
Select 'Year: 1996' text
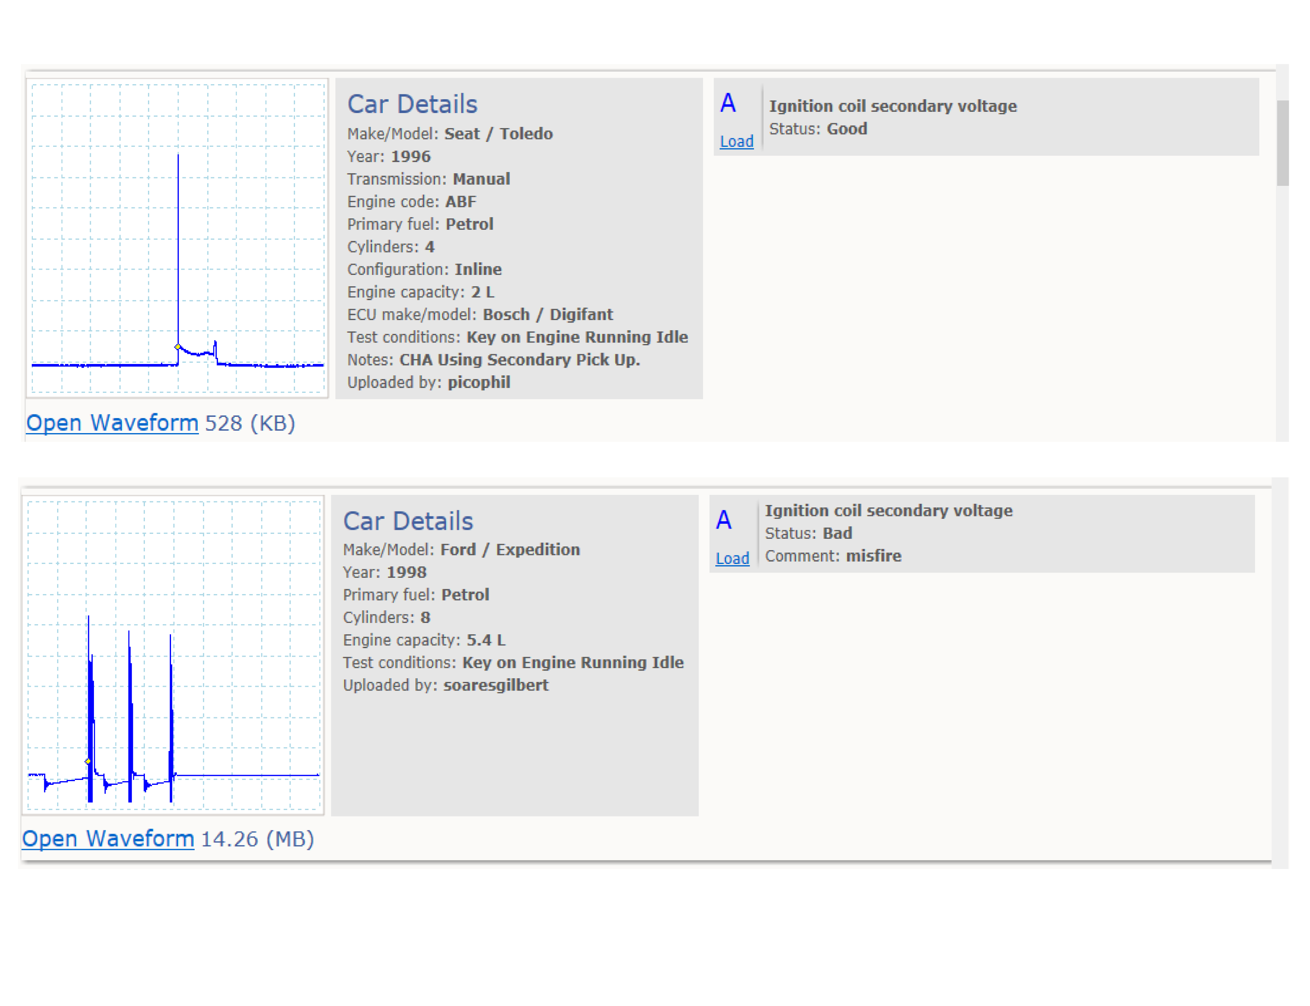(x=388, y=156)
